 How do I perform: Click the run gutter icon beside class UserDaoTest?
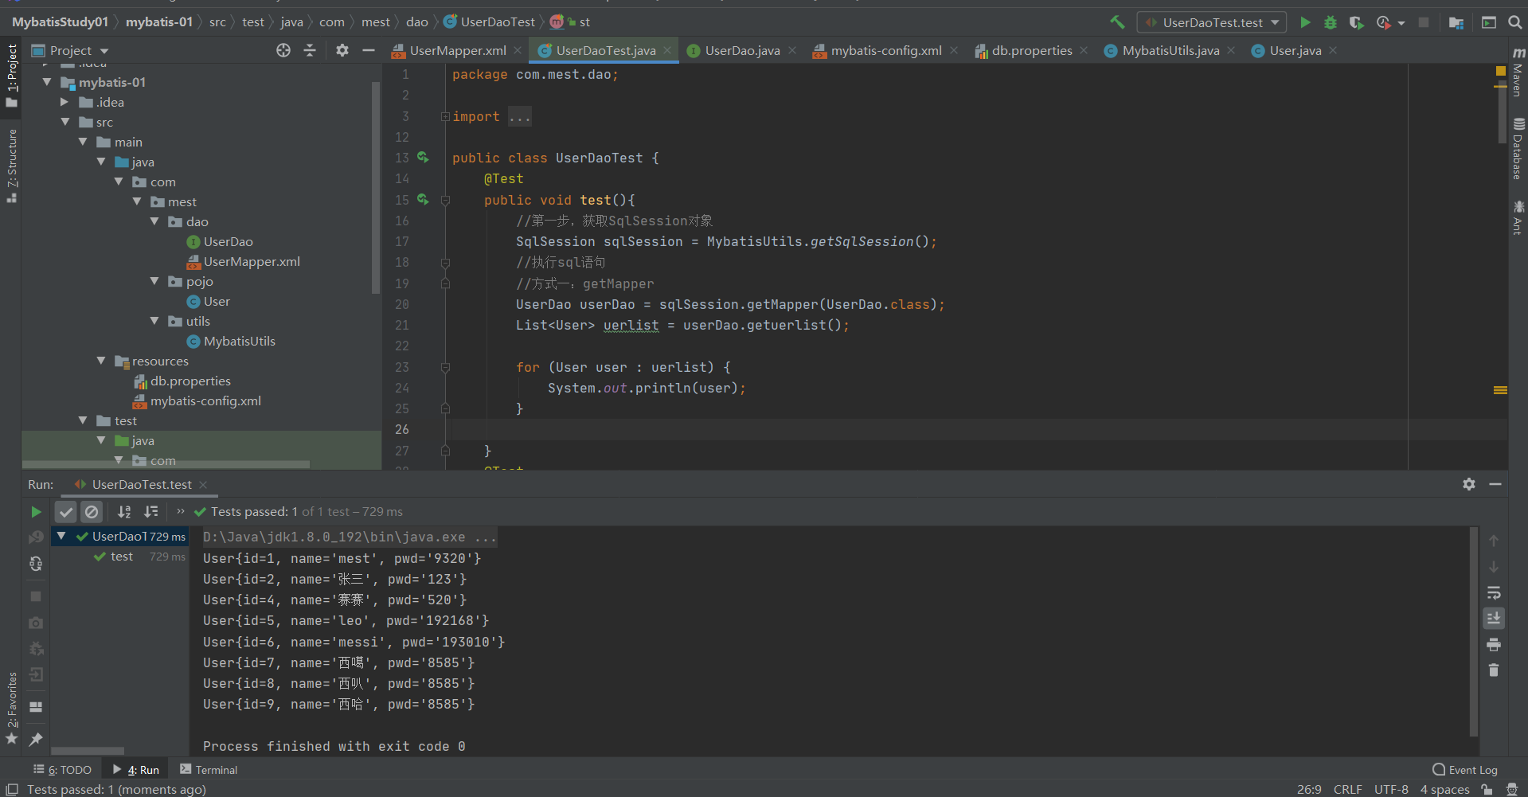point(423,158)
